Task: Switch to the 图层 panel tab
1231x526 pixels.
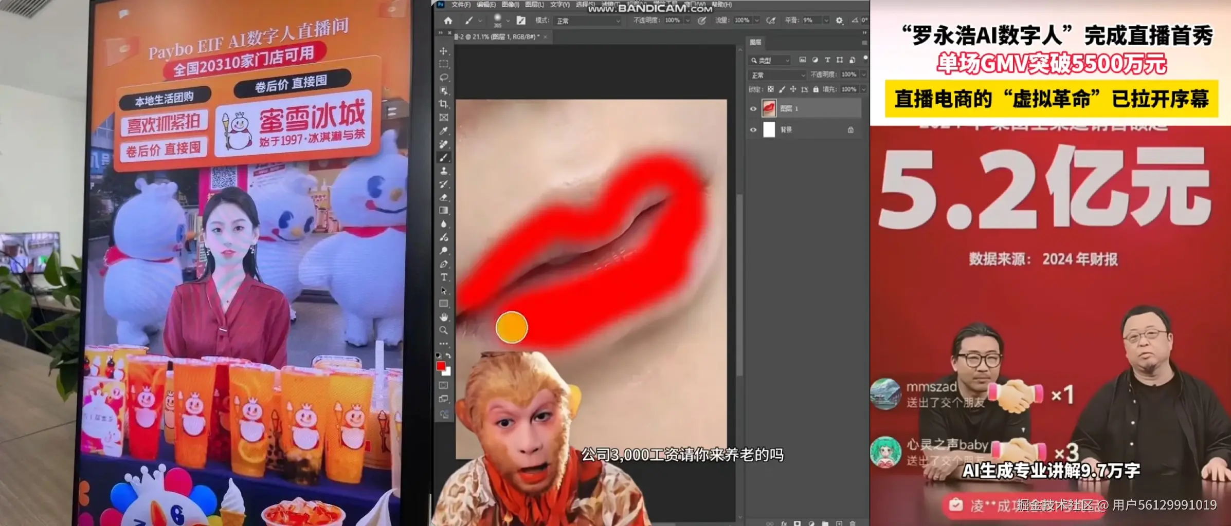Action: 755,42
